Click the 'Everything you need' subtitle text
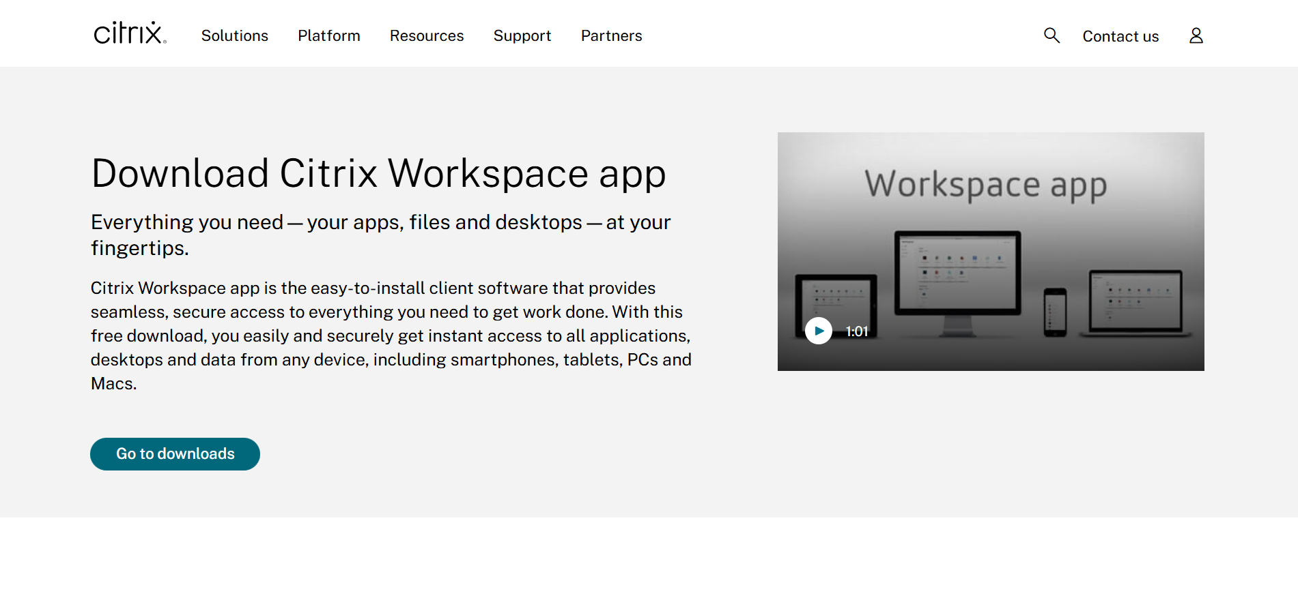The width and height of the screenshot is (1298, 598). click(380, 235)
